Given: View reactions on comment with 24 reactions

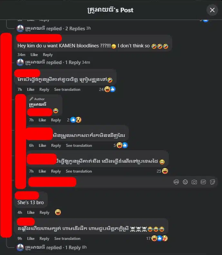Looking at the screenshot, I should [107, 89].
